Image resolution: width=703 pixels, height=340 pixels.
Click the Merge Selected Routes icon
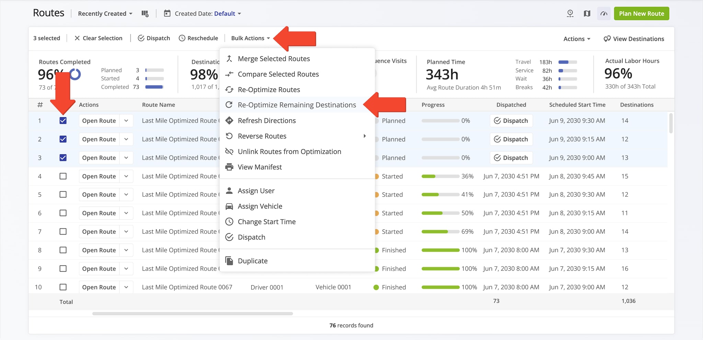point(229,59)
